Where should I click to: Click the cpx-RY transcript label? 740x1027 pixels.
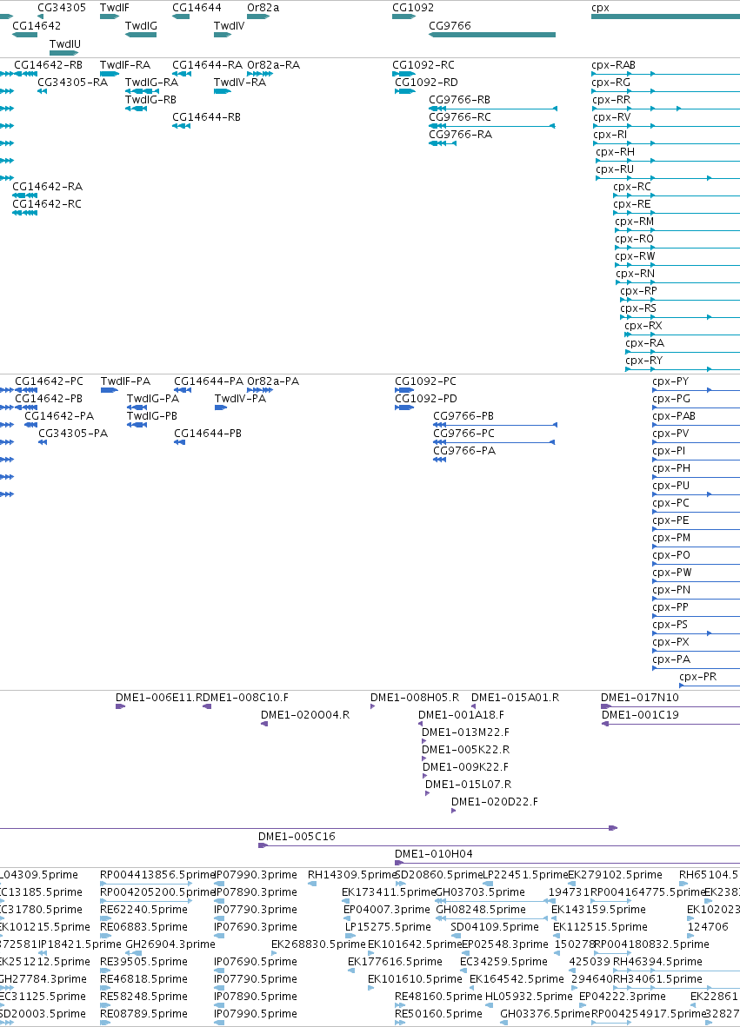coord(643,361)
